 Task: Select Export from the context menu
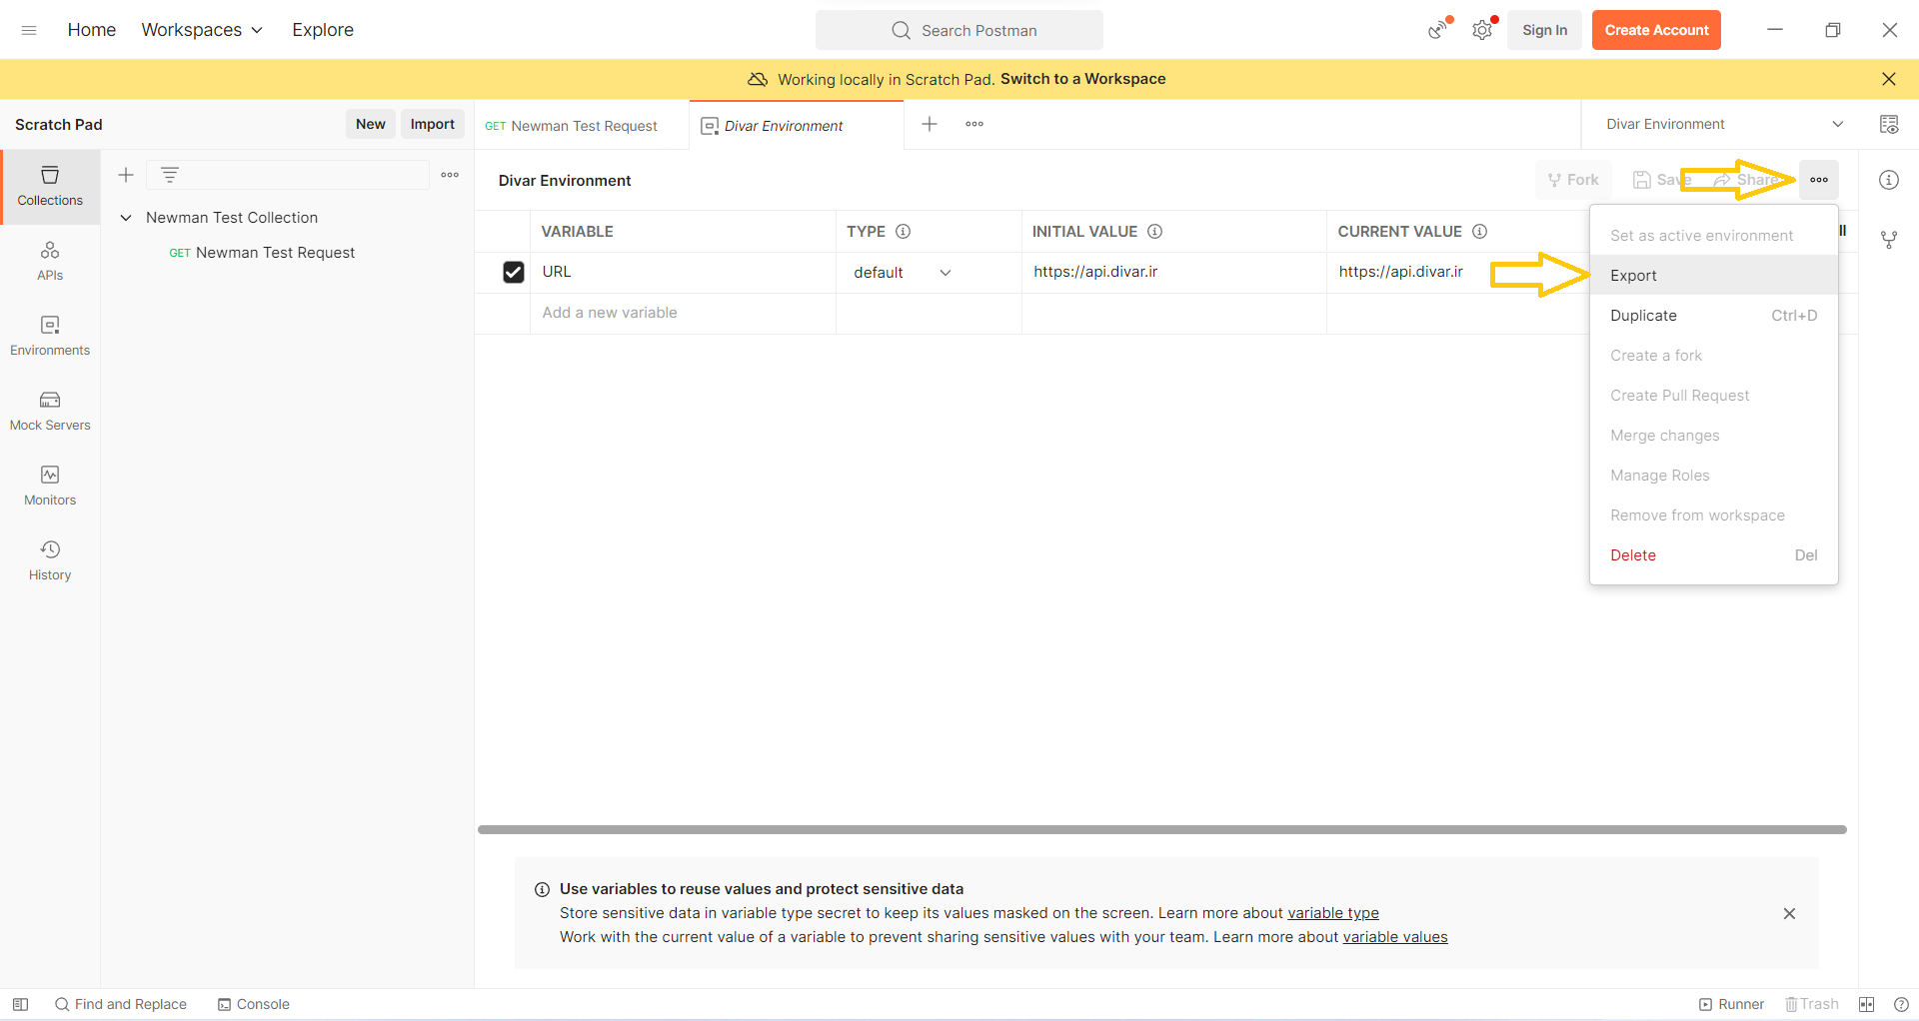[1714, 275]
